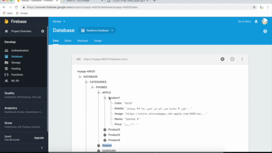Open MyApp project dropdown
Screen dimensions: 272x153
click(x=59, y=21)
